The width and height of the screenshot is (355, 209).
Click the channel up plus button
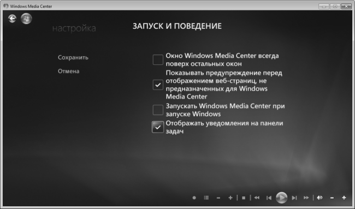230,198
